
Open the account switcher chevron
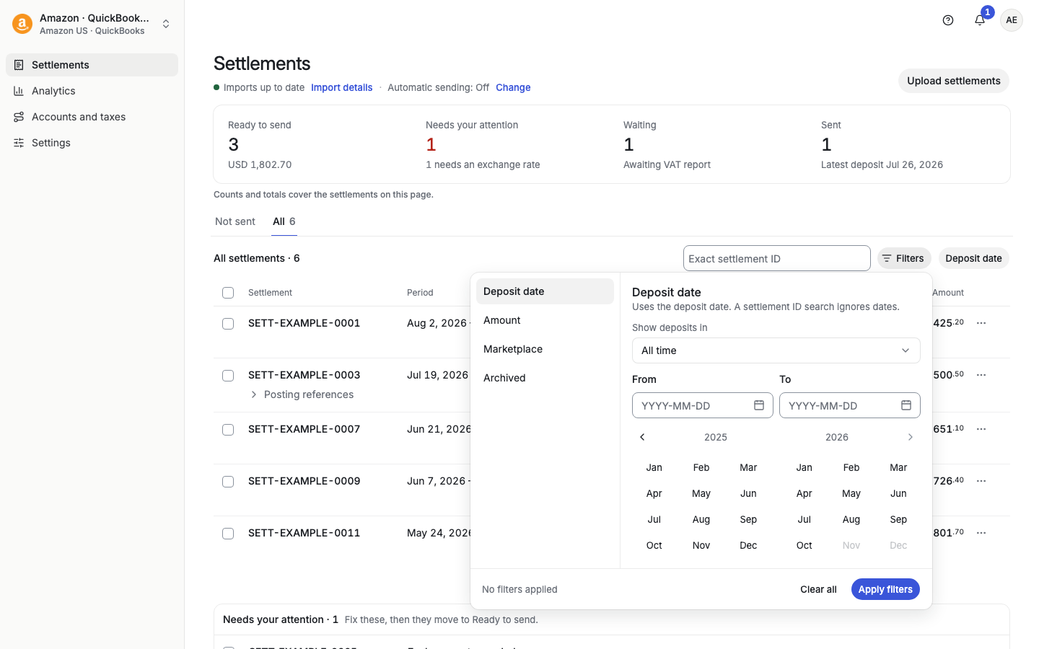166,24
